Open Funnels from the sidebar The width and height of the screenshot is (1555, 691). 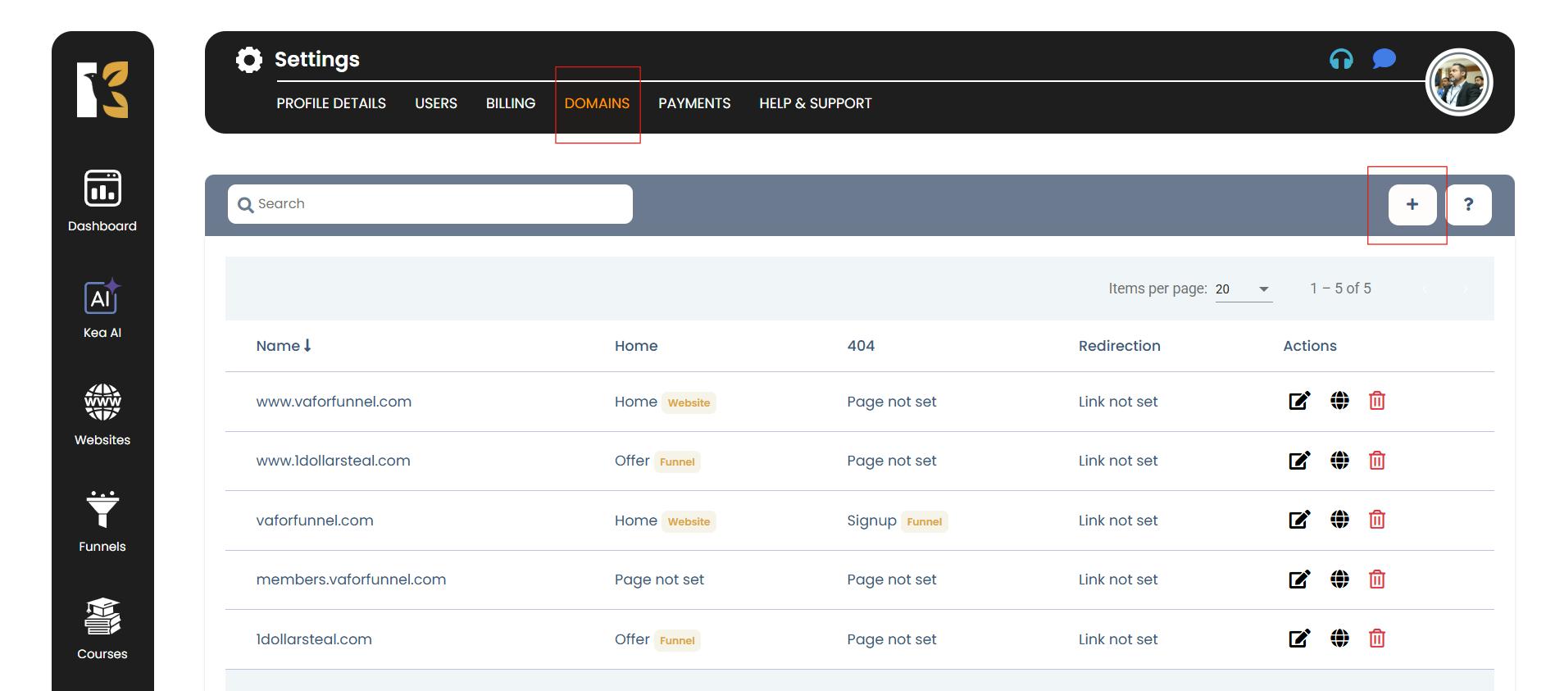pos(102,521)
